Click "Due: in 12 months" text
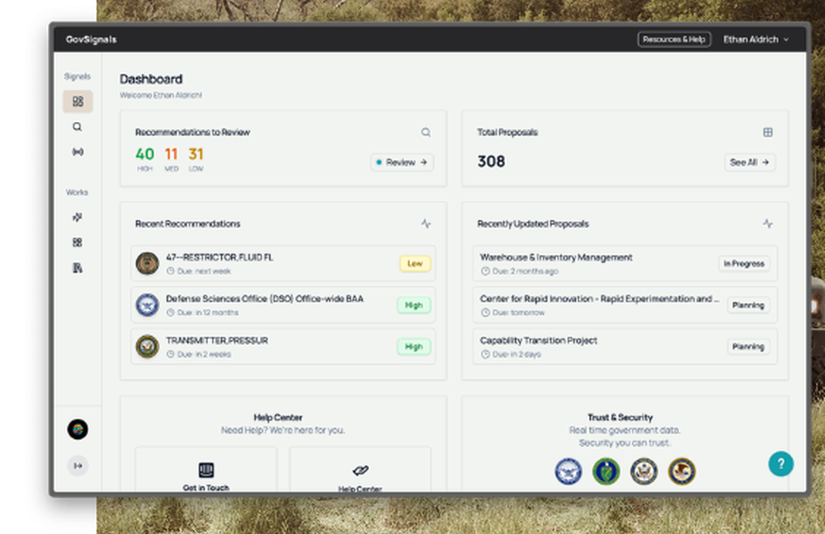 pos(208,312)
